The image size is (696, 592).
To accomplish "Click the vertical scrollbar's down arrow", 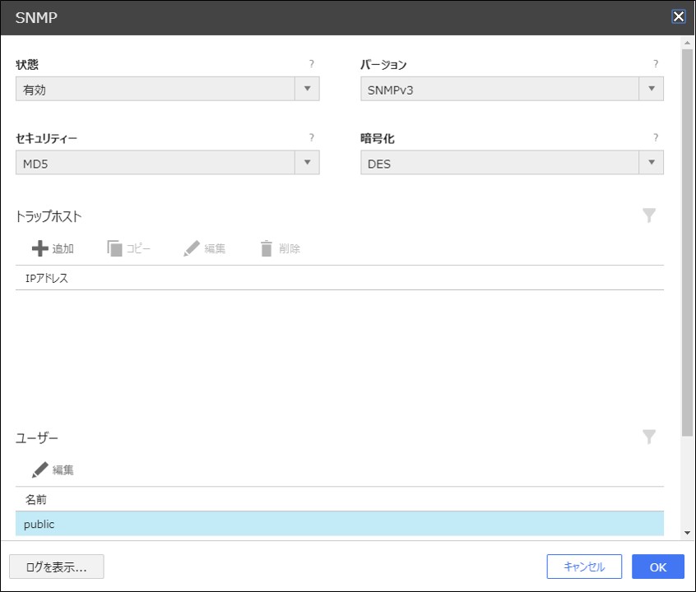I will (687, 533).
